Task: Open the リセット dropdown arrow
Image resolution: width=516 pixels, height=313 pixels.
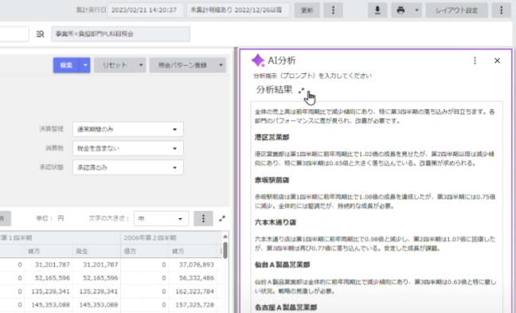Action: (141, 65)
